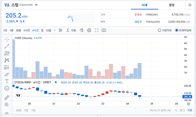
Task: Click the green market status dot
Action: [56, 82]
